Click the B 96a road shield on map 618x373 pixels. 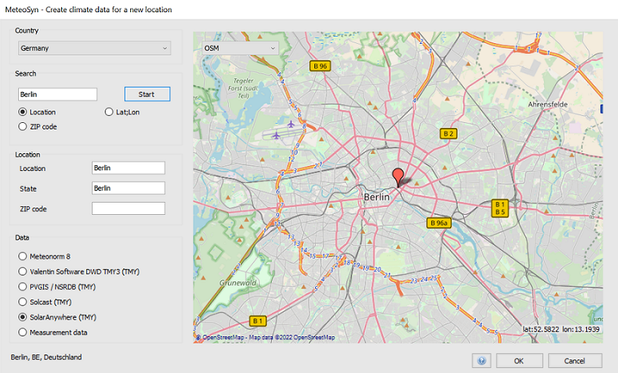point(438,223)
